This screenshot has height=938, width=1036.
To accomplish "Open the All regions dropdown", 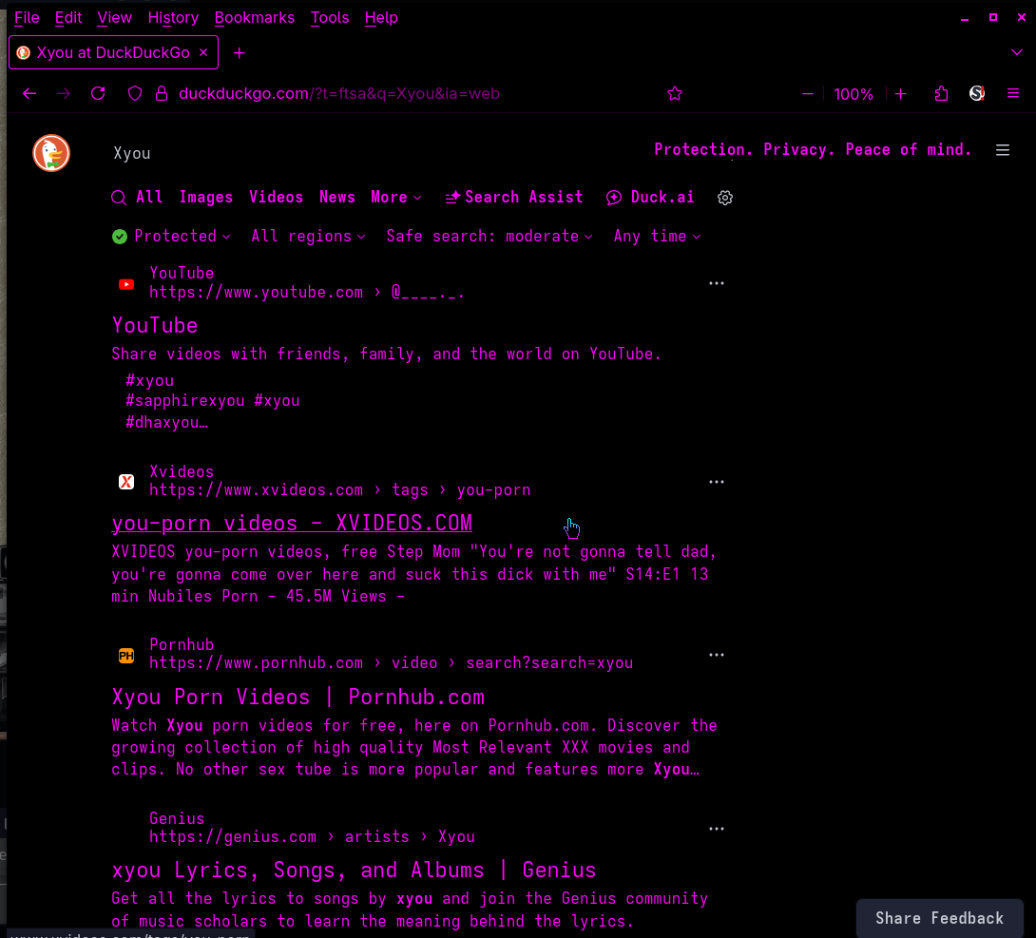I will coord(308,237).
